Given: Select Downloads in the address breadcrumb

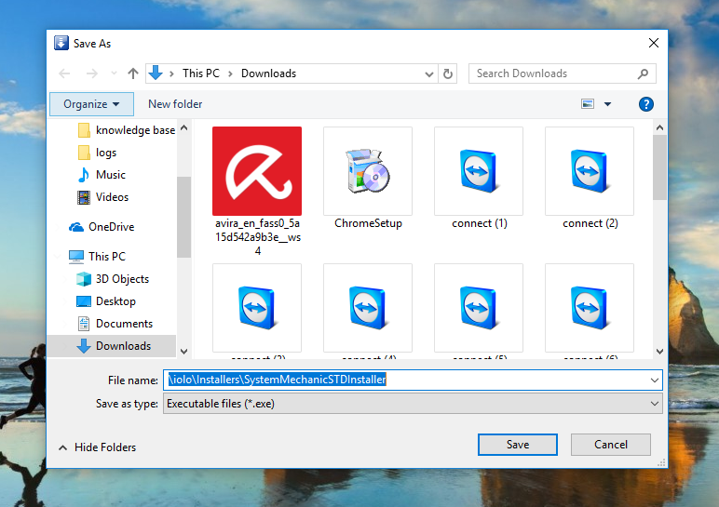Looking at the screenshot, I should 269,73.
